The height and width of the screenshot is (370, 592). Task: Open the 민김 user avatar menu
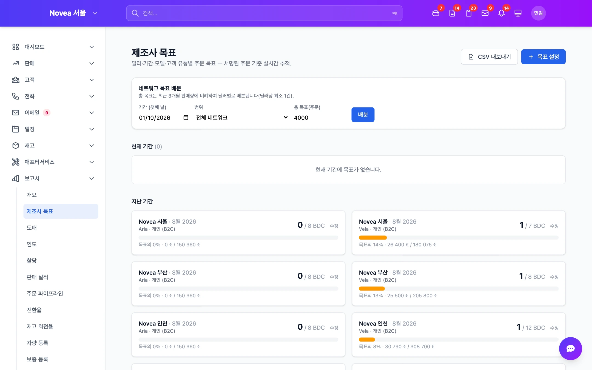[x=538, y=13]
